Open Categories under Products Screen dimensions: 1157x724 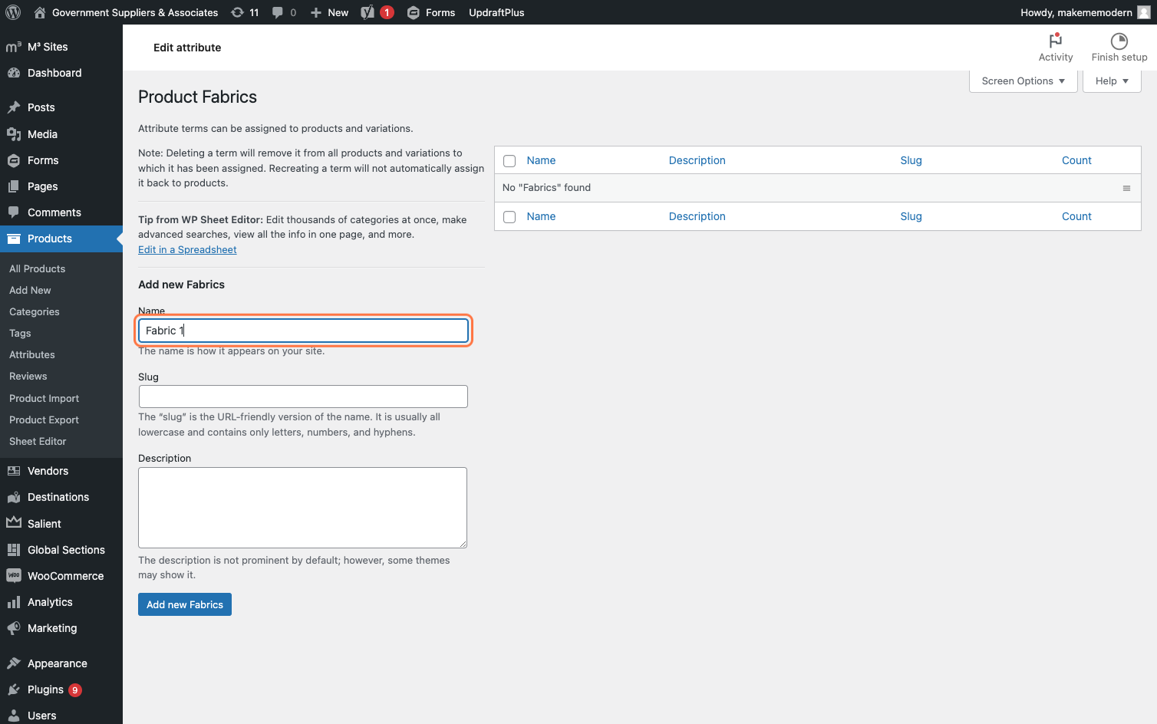tap(35, 311)
